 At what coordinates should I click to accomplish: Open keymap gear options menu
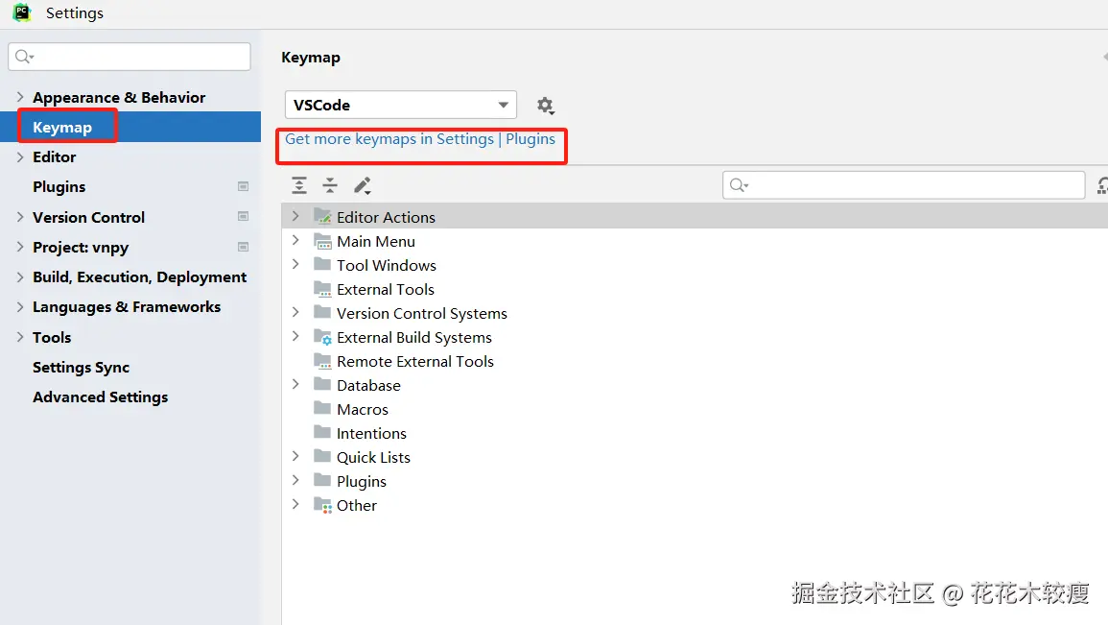[x=545, y=106]
